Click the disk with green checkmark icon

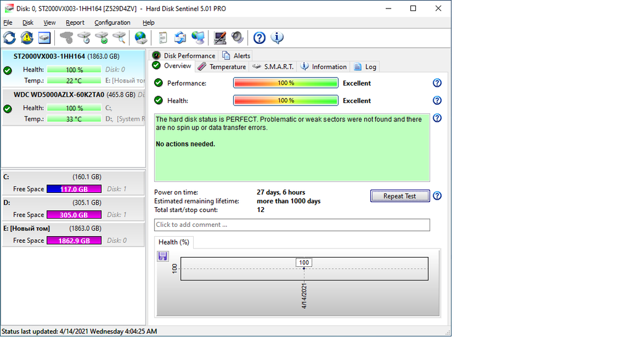[x=102, y=38]
